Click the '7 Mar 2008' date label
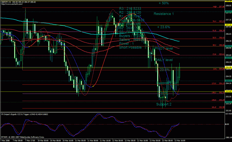Screen dimensions: 232x142 [5, 141]
